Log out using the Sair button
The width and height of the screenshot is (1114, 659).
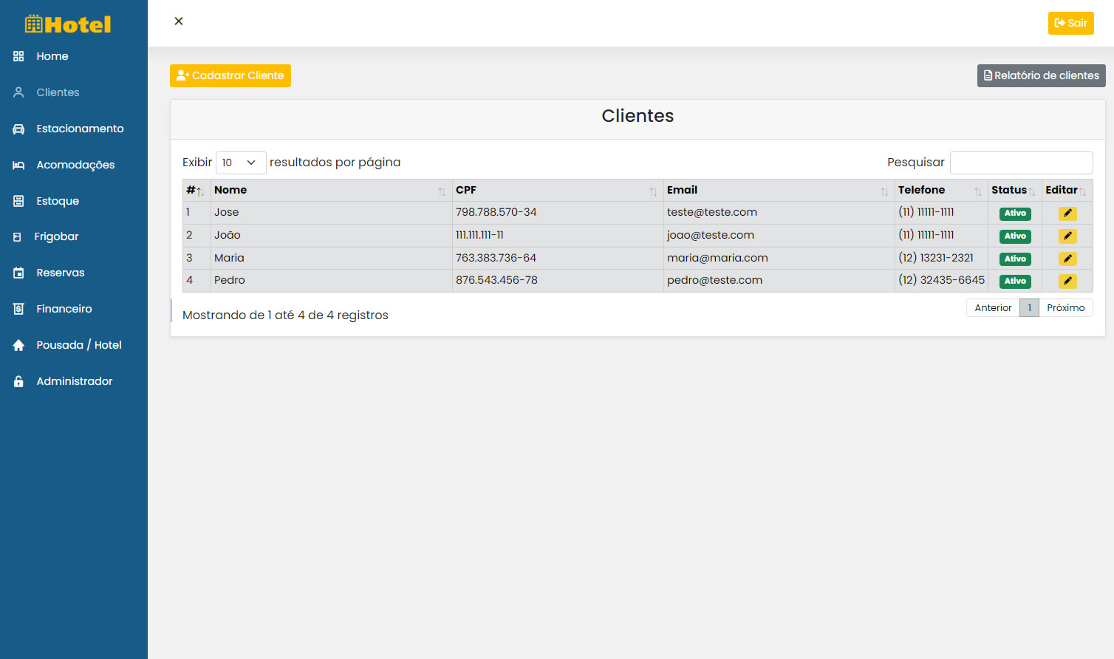point(1070,23)
